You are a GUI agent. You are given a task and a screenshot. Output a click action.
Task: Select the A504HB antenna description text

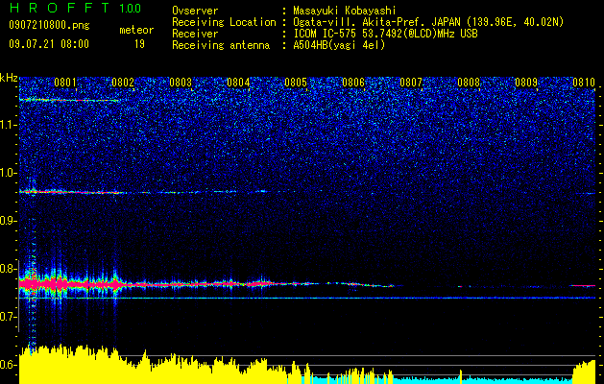pos(339,45)
